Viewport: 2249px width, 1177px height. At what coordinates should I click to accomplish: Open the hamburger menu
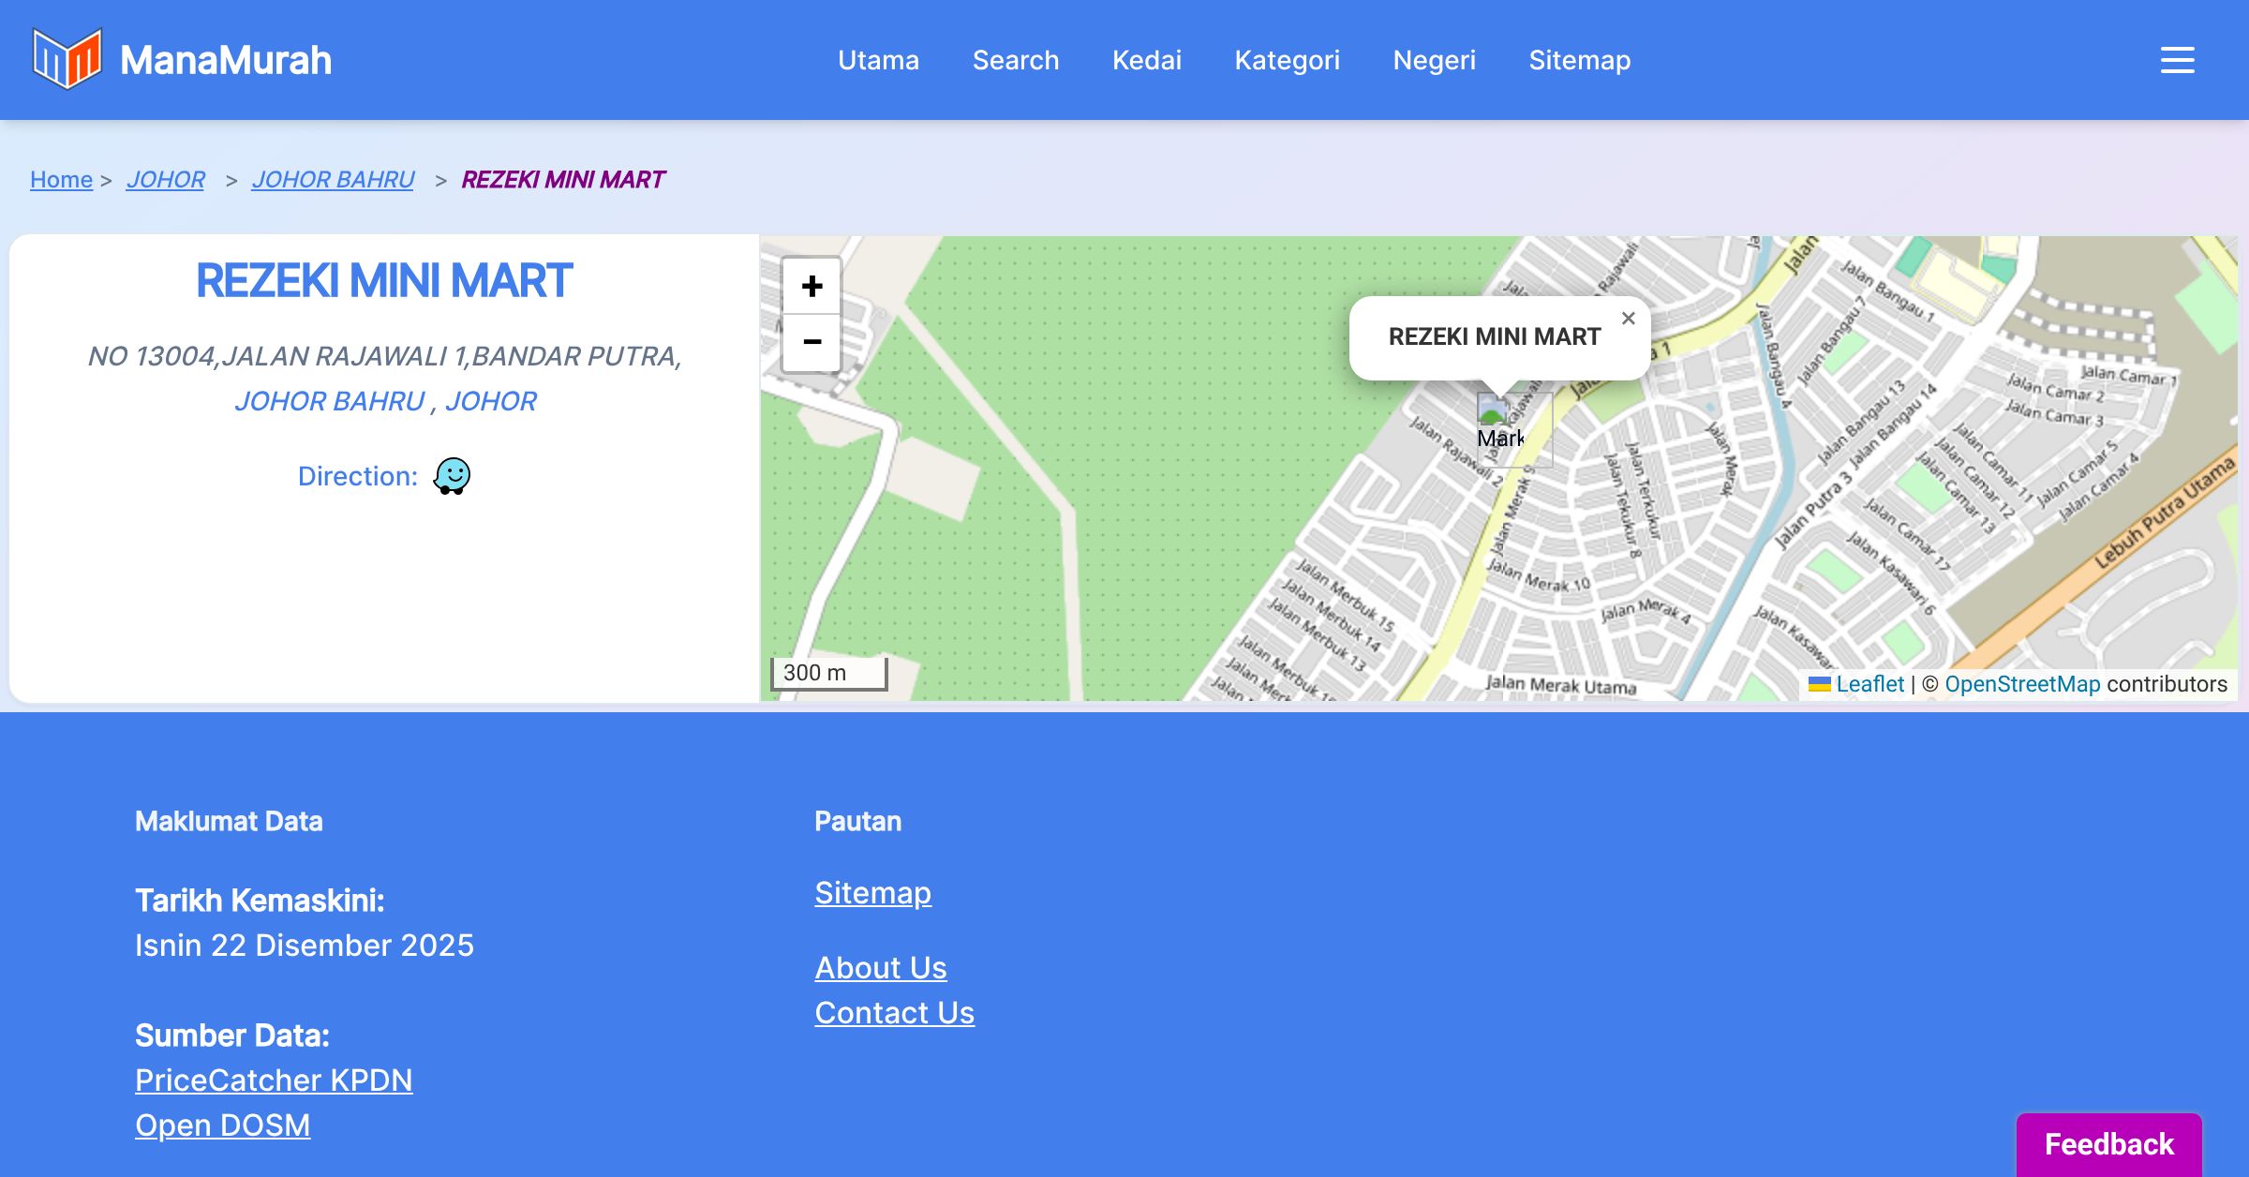tap(2177, 60)
